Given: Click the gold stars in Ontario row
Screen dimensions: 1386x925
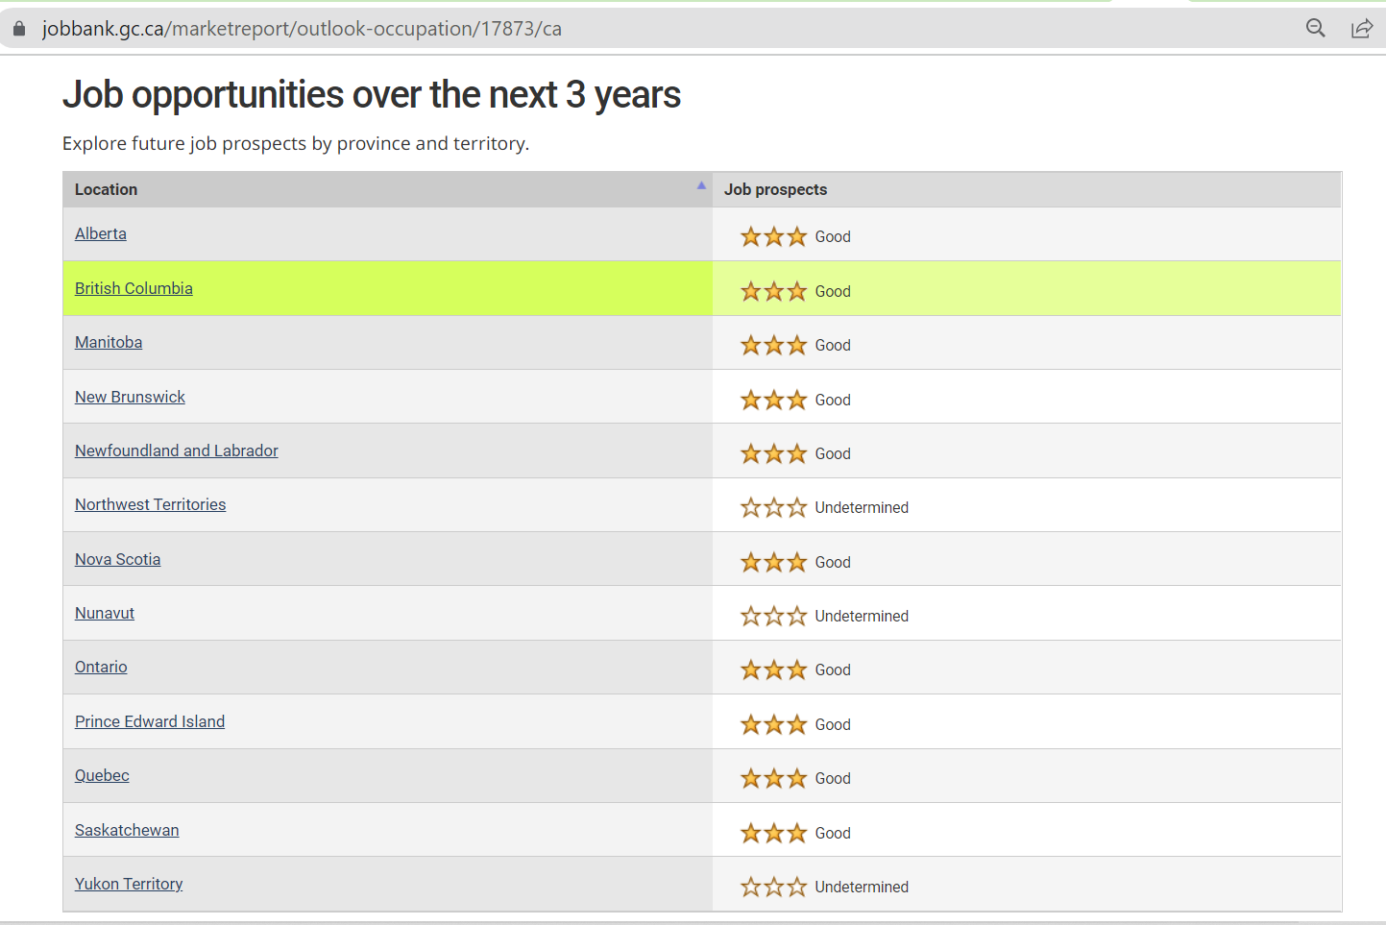Looking at the screenshot, I should tap(773, 669).
